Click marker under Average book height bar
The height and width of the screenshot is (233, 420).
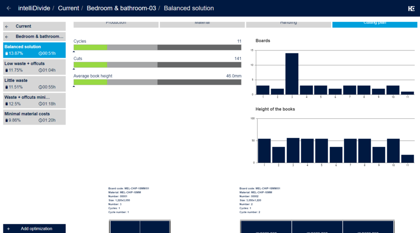(74, 86)
